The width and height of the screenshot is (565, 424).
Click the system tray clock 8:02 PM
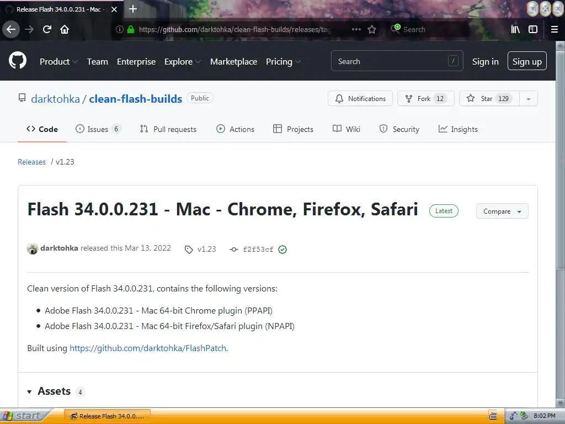544,416
